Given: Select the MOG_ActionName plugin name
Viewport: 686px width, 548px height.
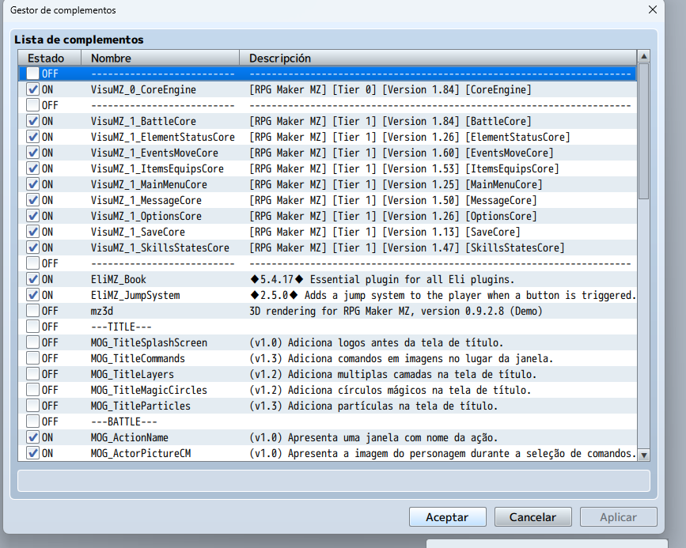Looking at the screenshot, I should [x=130, y=438].
